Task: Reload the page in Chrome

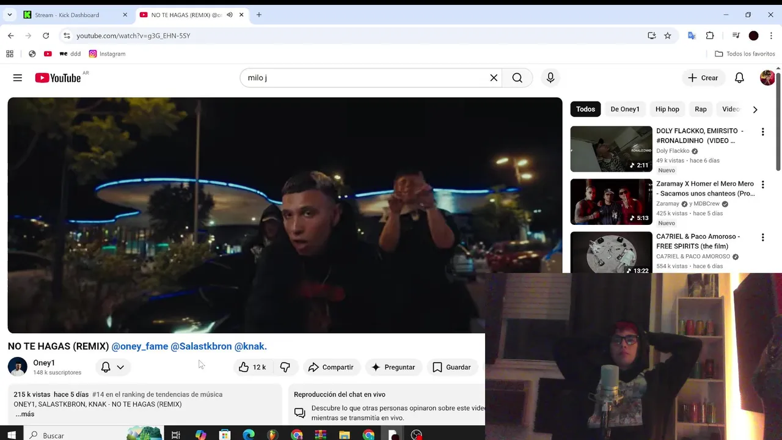Action: click(x=46, y=35)
